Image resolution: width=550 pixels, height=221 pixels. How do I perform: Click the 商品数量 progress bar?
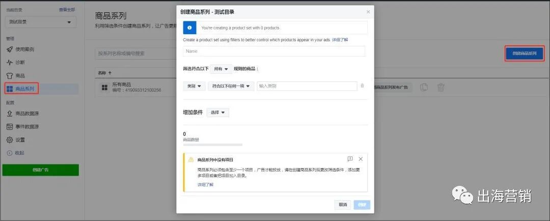point(212,145)
